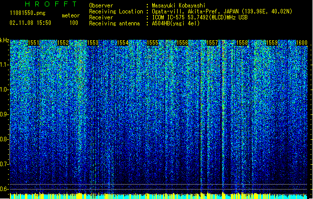
Task: Click the 1556 time marker
Action: (183, 43)
